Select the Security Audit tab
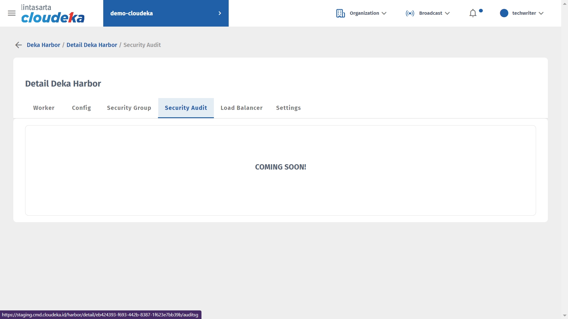Image resolution: width=568 pixels, height=319 pixels. [186, 108]
